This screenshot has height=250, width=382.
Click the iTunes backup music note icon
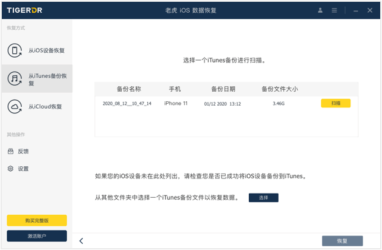[x=15, y=79]
